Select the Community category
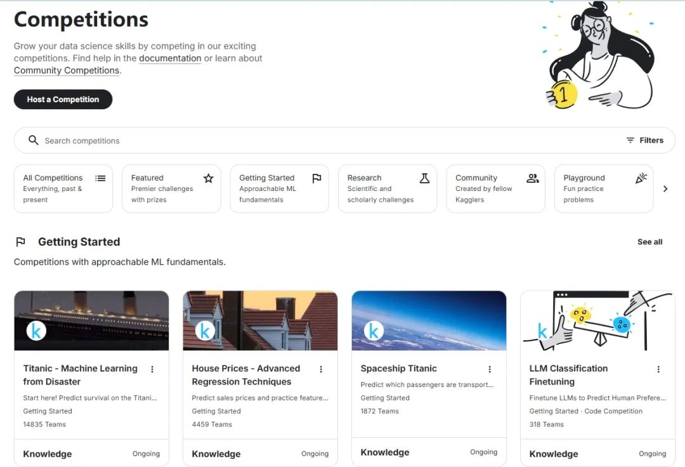Image resolution: width=685 pixels, height=467 pixels. coord(496,188)
